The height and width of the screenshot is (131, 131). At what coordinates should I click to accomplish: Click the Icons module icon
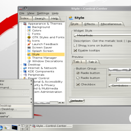[29, 41]
